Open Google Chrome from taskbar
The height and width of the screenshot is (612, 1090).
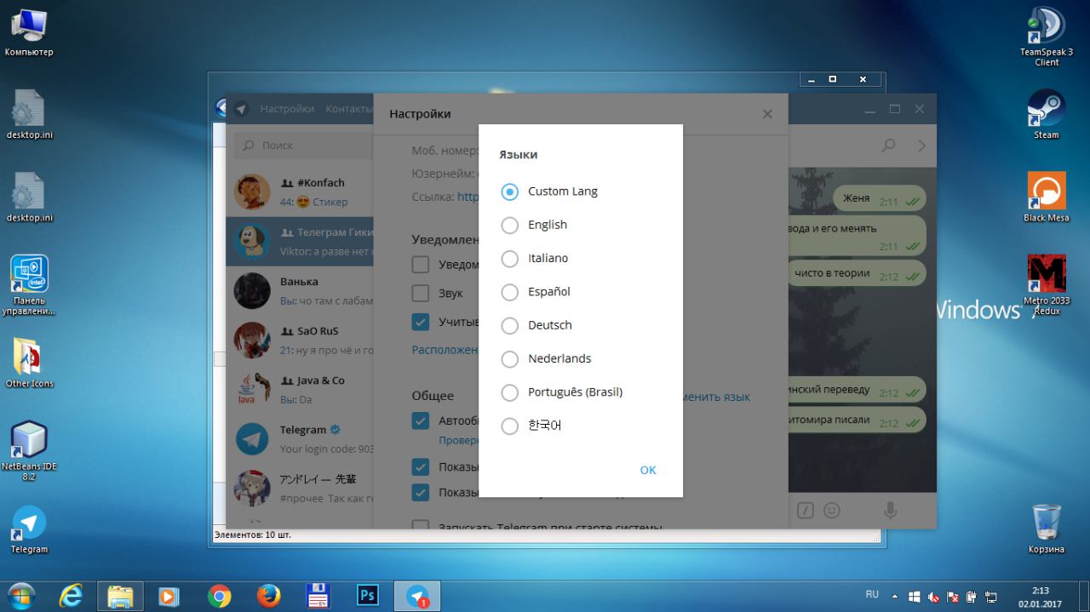pyautogui.click(x=219, y=596)
